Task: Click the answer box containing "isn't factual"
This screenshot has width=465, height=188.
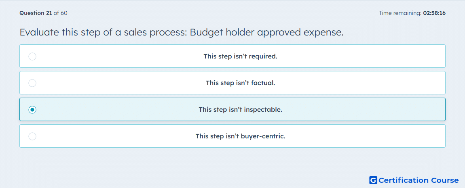Action: [232, 83]
